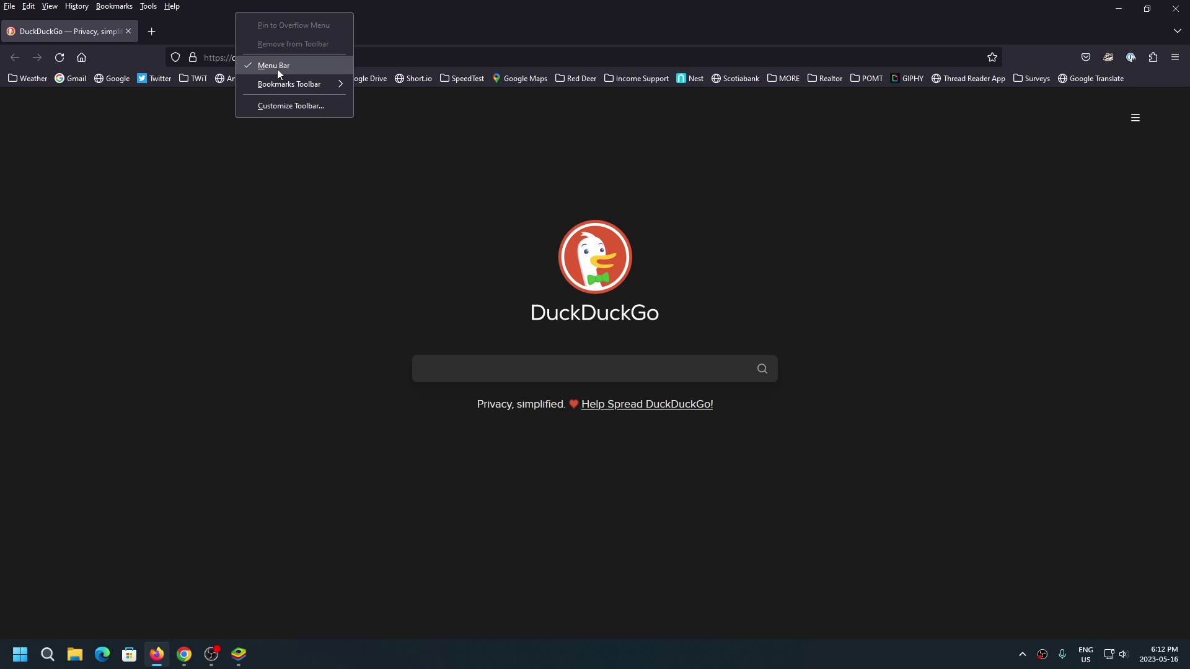Bookmark this page with the star icon
The image size is (1190, 669).
[992, 57]
